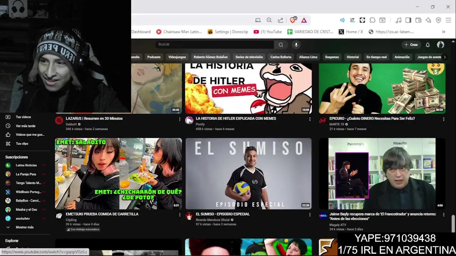456x256 pixels.
Task: Click Ricardo Mendoza Oficial channel avatar
Action: [x=189, y=216]
